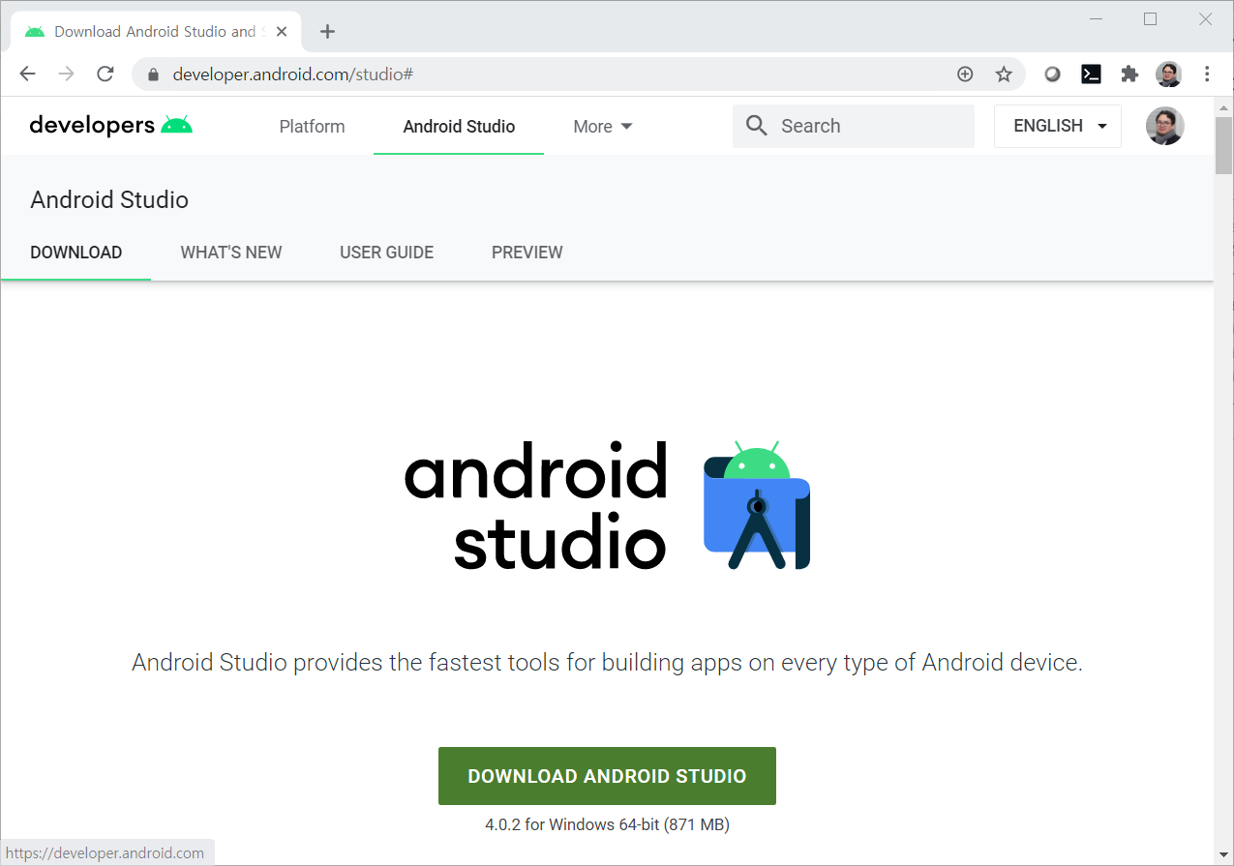The width and height of the screenshot is (1234, 866).
Task: Click the "4.0.2 for Windows 64-bit (871 MB)" text
Action: [607, 825]
